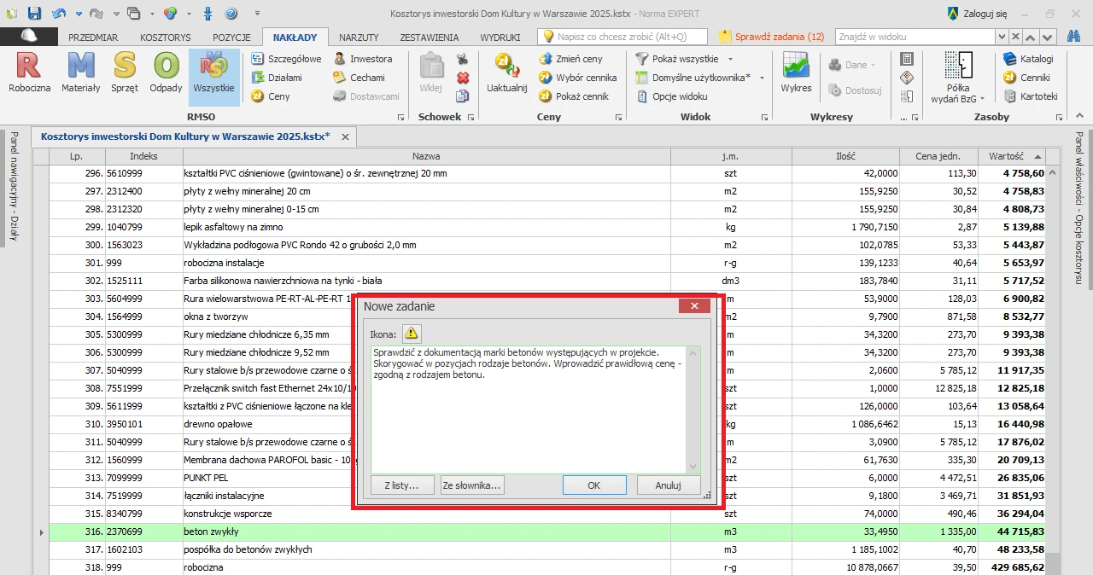Confirm the new task with OK
Viewport: 1093px width, 575px height.
(x=594, y=485)
